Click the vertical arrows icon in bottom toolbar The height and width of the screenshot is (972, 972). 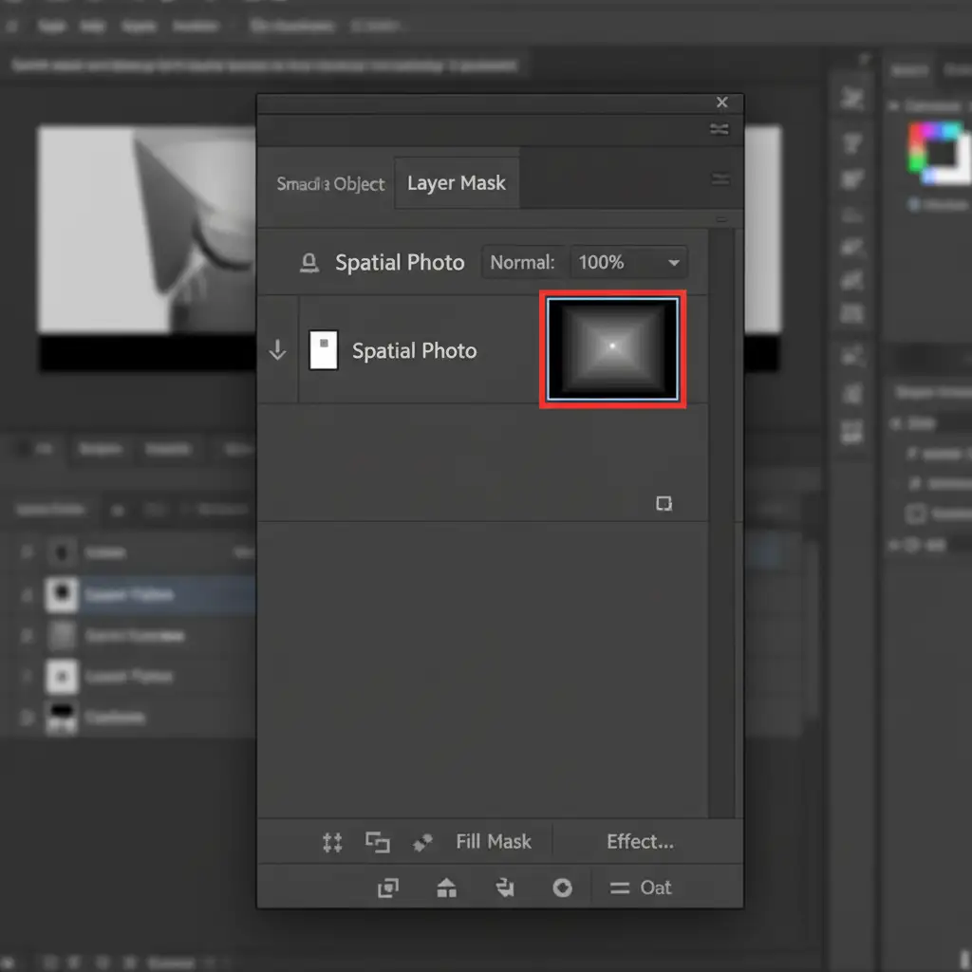(x=332, y=842)
